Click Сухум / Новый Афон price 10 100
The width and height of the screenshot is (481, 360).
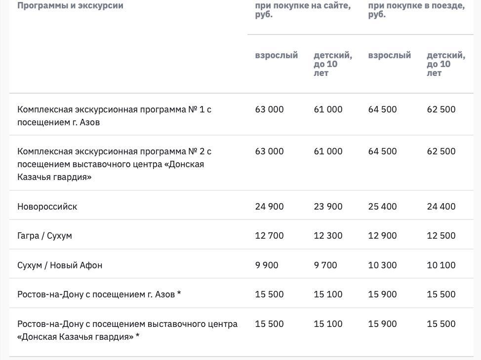click(441, 265)
